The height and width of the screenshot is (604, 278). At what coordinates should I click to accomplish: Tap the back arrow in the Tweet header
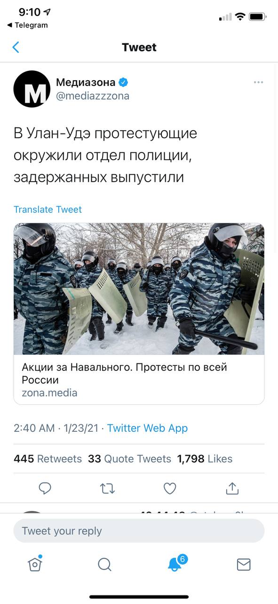[16, 47]
